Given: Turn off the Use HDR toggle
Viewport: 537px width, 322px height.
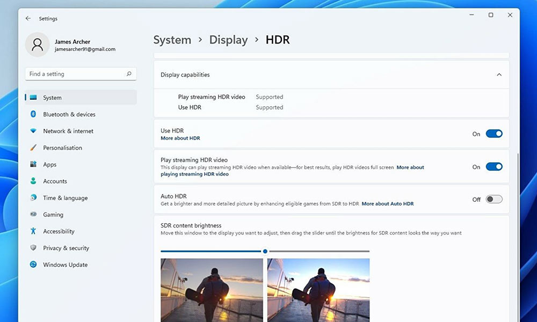Looking at the screenshot, I should (x=494, y=134).
